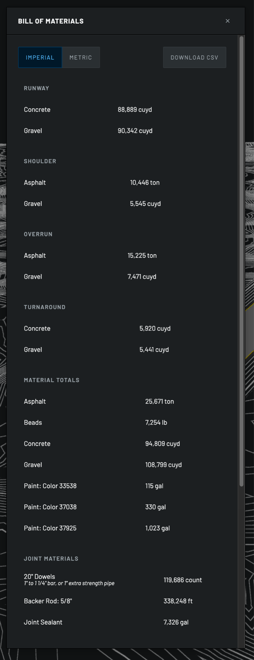The width and height of the screenshot is (254, 660).
Task: Click the Backer Rod: 5/8" label
Action: [48, 601]
